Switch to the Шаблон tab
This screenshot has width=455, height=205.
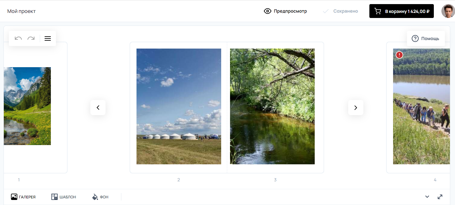(64, 197)
